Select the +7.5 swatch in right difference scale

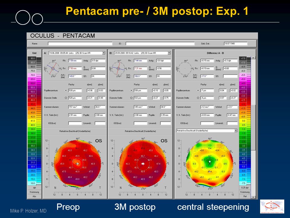[x=243, y=58]
